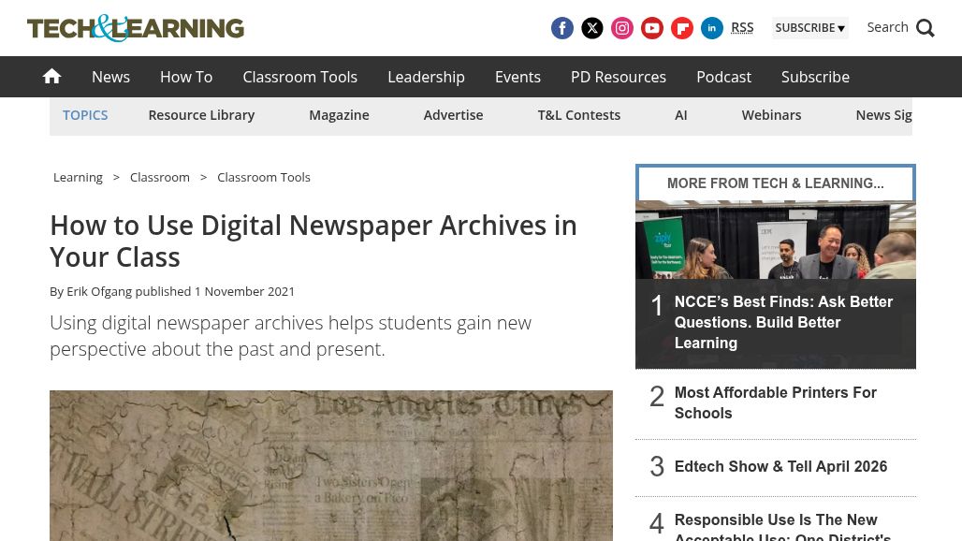962x541 pixels.
Task: Open the Tech & Learning Facebook page icon
Action: [x=562, y=28]
